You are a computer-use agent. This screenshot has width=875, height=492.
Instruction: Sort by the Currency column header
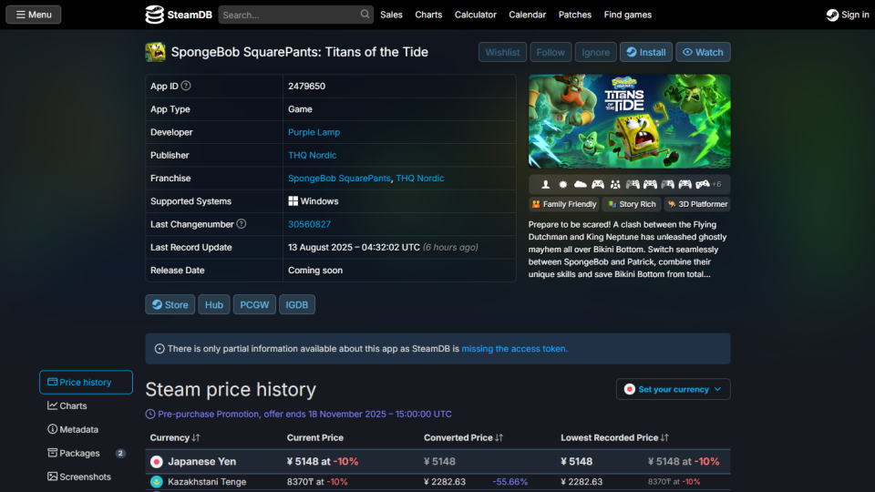(x=175, y=438)
